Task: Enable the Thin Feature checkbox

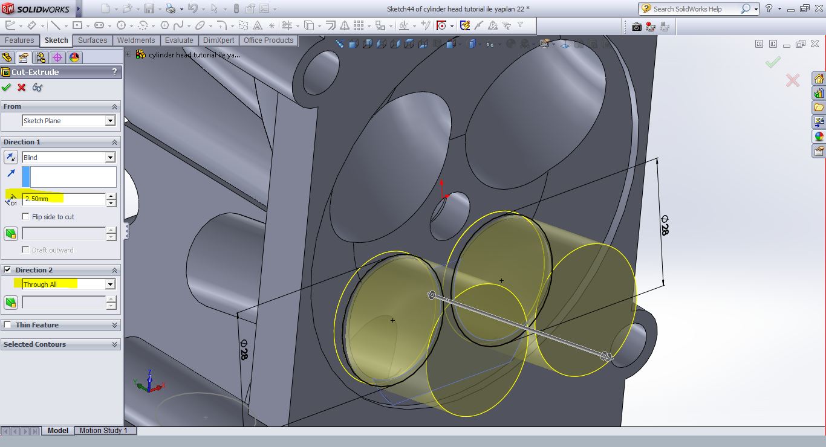Action: click(7, 325)
